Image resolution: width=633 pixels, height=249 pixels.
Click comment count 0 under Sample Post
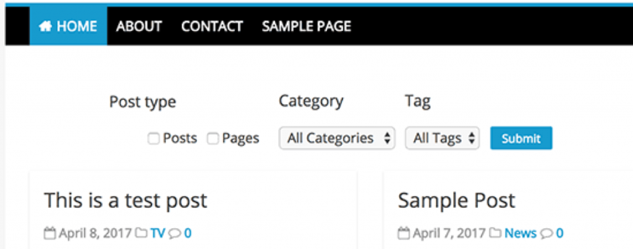[559, 234]
